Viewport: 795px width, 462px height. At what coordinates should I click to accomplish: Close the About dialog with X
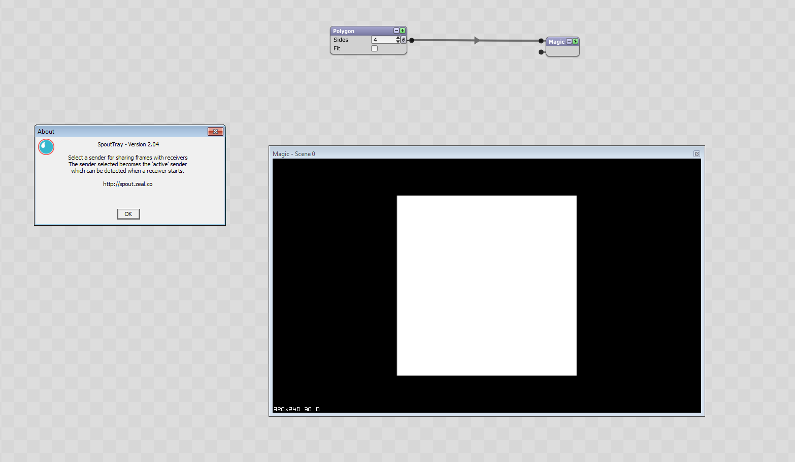click(216, 131)
